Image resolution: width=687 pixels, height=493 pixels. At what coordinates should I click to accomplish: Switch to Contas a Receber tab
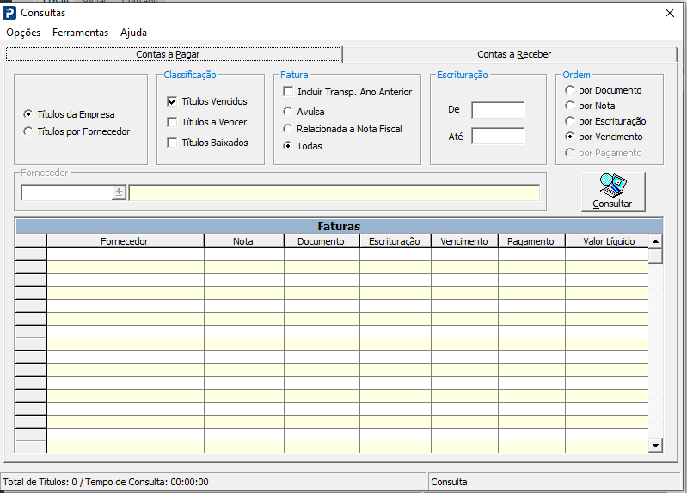[514, 54]
